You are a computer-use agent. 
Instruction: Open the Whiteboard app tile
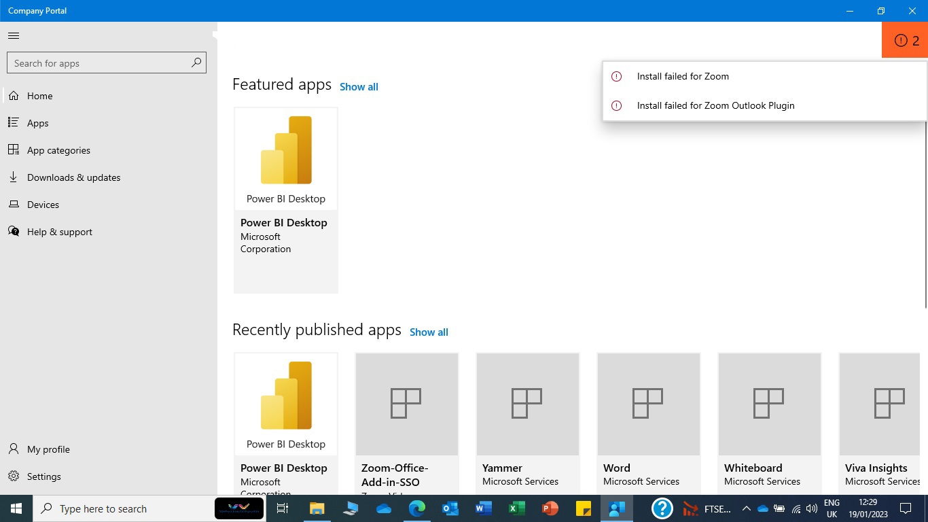pos(770,423)
